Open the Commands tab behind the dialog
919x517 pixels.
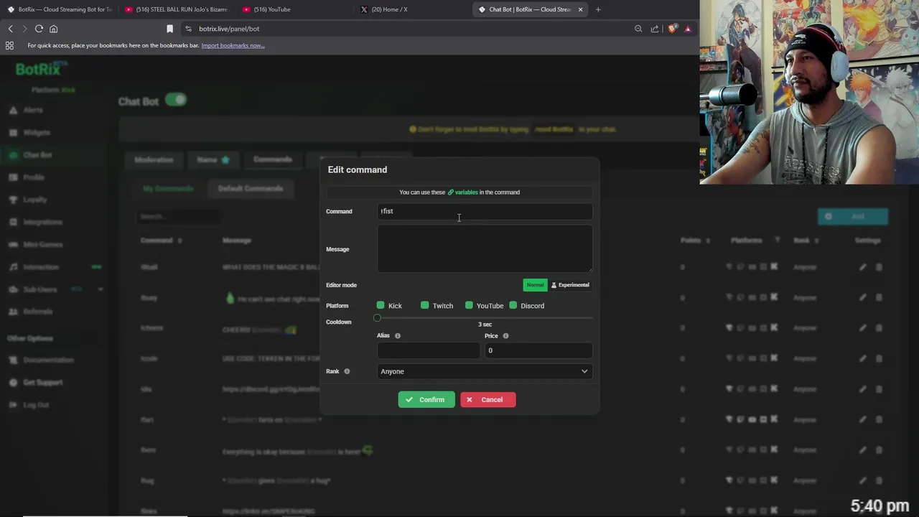pos(273,159)
